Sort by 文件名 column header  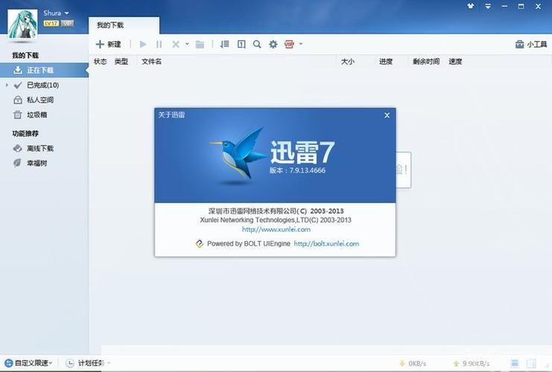pyautogui.click(x=152, y=62)
